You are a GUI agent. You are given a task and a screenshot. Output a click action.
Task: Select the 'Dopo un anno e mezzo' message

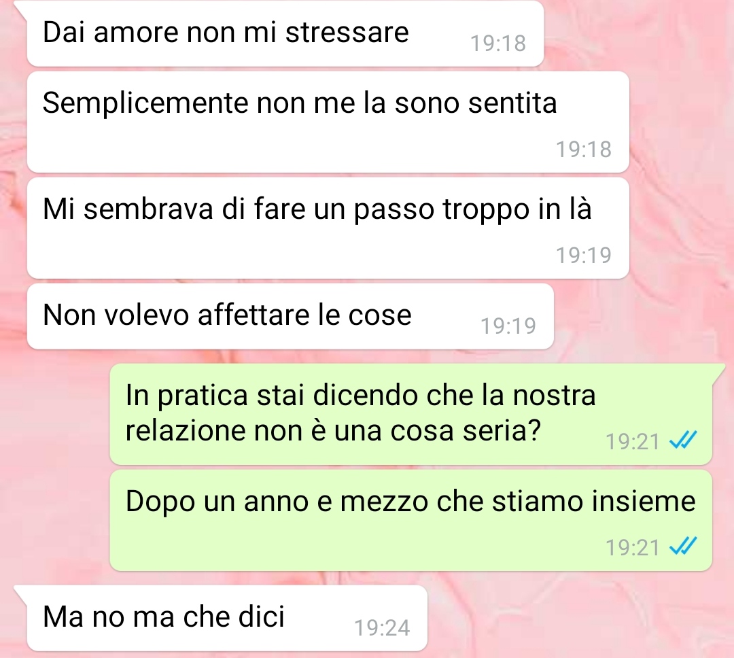411,520
